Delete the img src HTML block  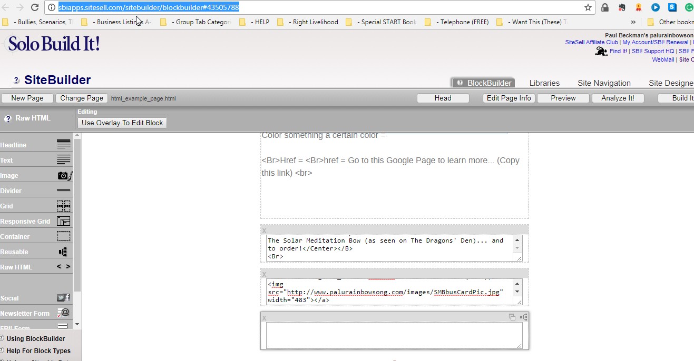pyautogui.click(x=265, y=274)
